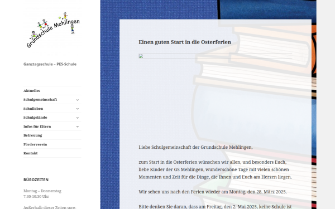Click the text 'Montag – Donnerstag'
The image size is (335, 209).
coord(42,191)
